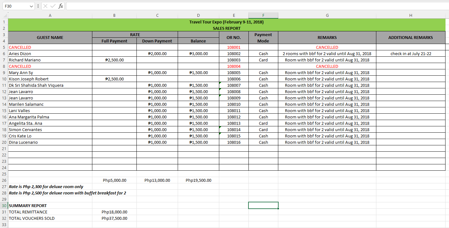
Task: Click the 'Full Payment' header cell
Action: click(x=114, y=41)
